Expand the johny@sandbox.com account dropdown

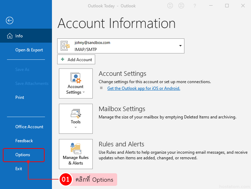click(180, 46)
